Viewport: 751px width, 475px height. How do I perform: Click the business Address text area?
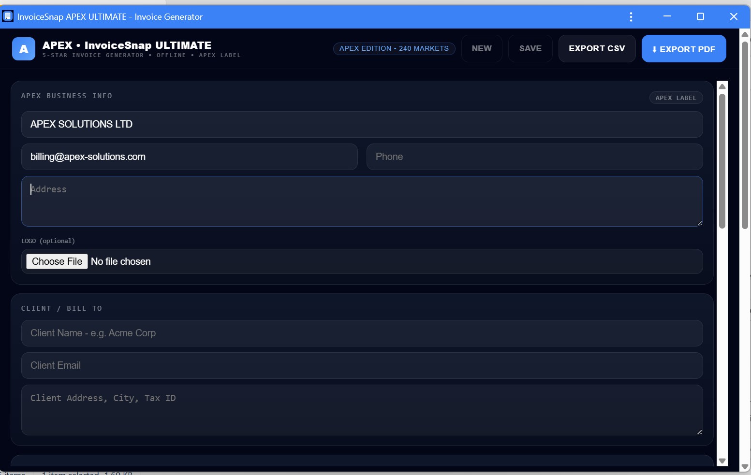coord(362,201)
